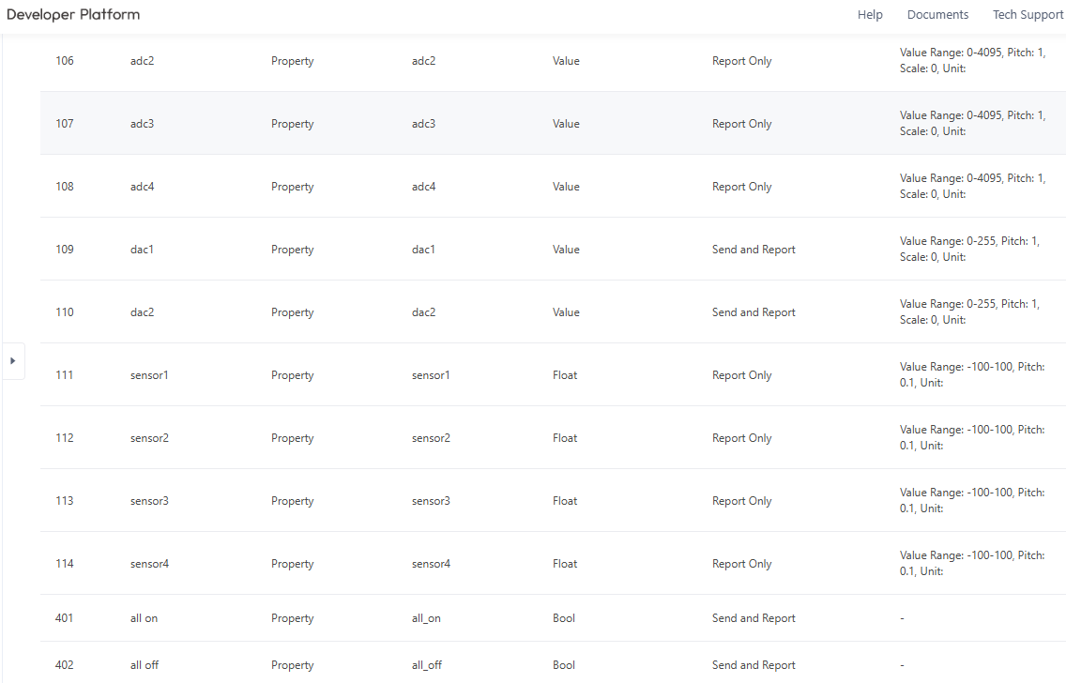Screen dimensions: 1066x683
Task: Expand the collapsed left sidebar arrow
Action: click(12, 361)
